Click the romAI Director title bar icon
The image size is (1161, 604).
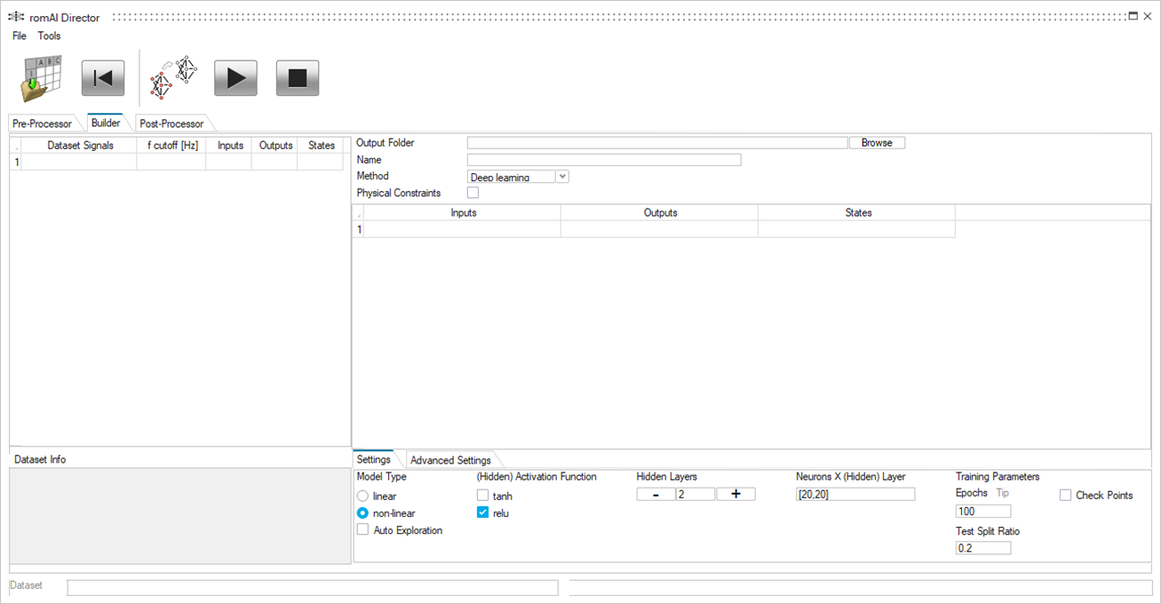(16, 17)
